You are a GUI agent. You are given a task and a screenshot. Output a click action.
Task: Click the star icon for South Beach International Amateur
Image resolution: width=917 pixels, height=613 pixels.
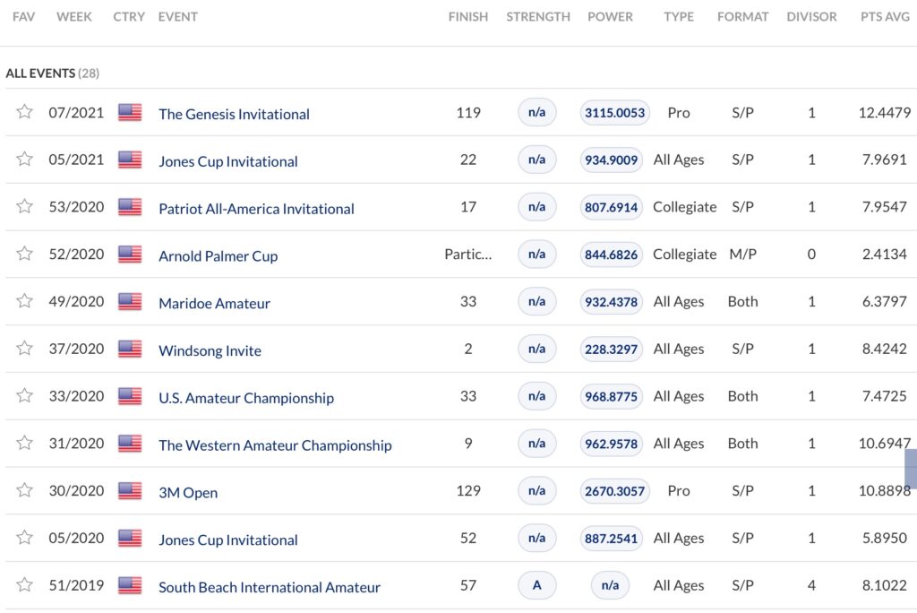point(25,585)
